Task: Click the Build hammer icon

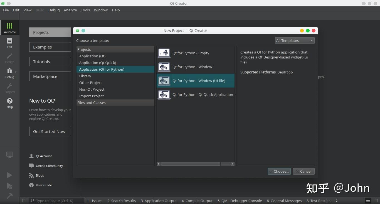Action: [x=9, y=196]
